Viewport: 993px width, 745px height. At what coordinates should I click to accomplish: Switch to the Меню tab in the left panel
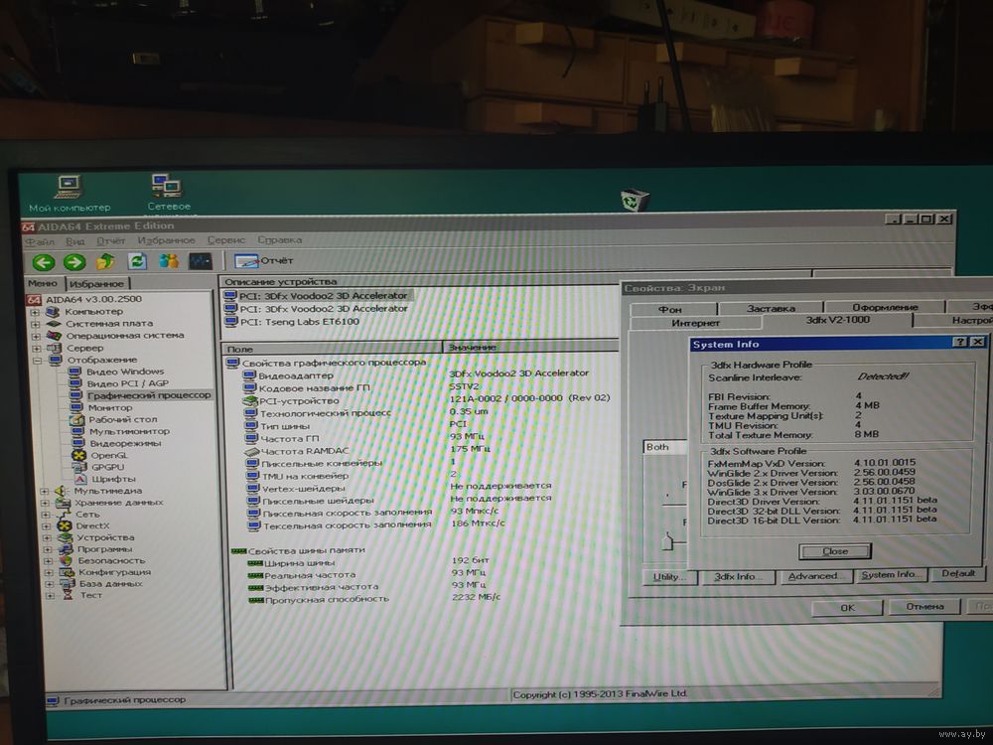pos(43,283)
